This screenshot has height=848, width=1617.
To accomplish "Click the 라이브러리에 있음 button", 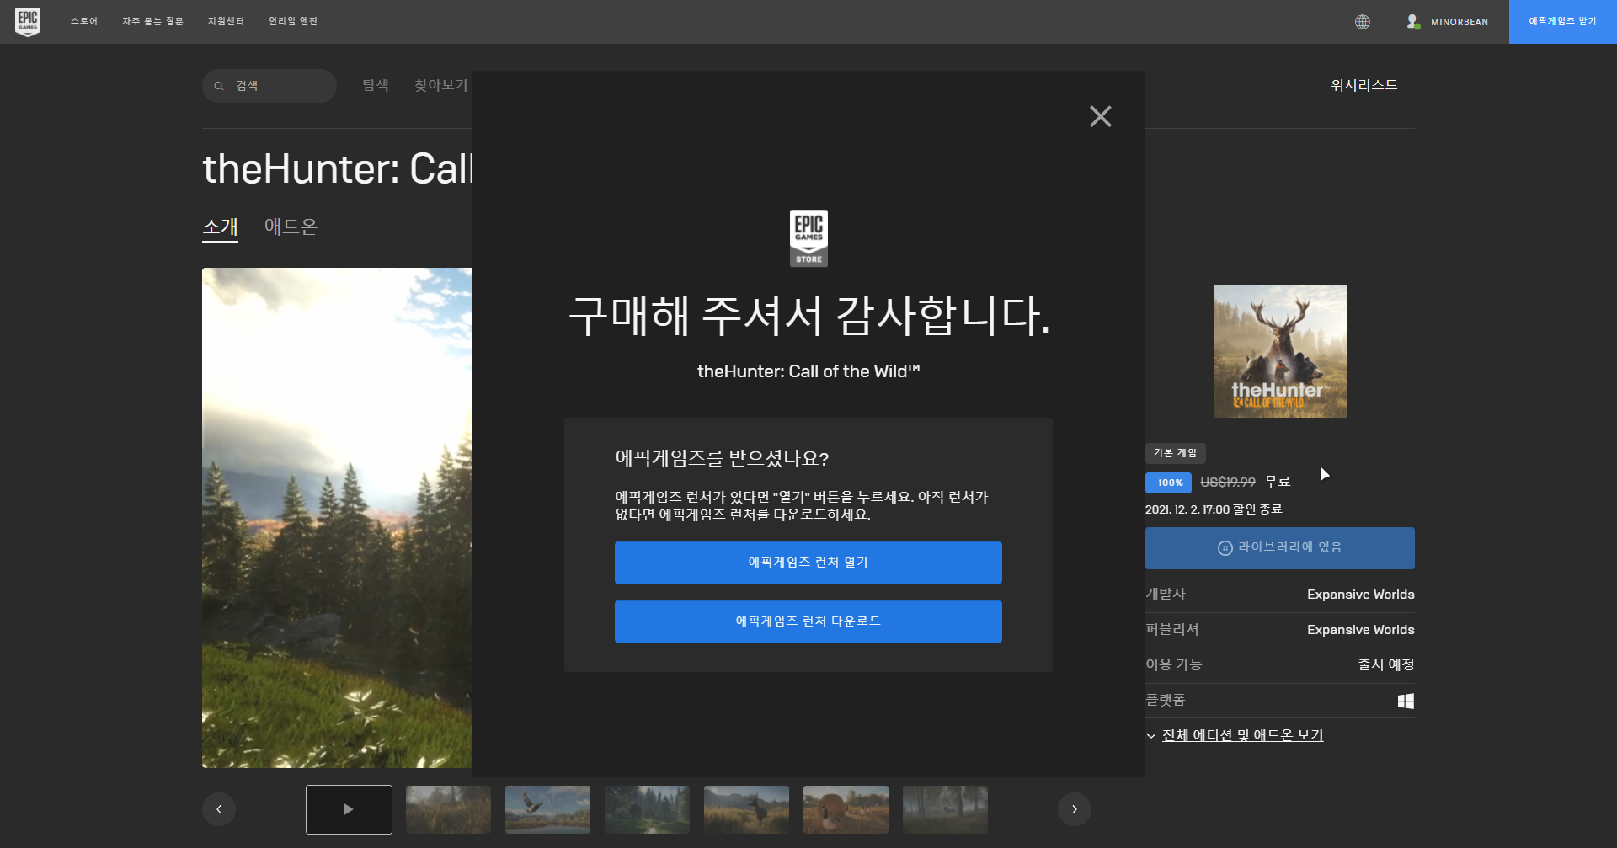I will 1280,548.
